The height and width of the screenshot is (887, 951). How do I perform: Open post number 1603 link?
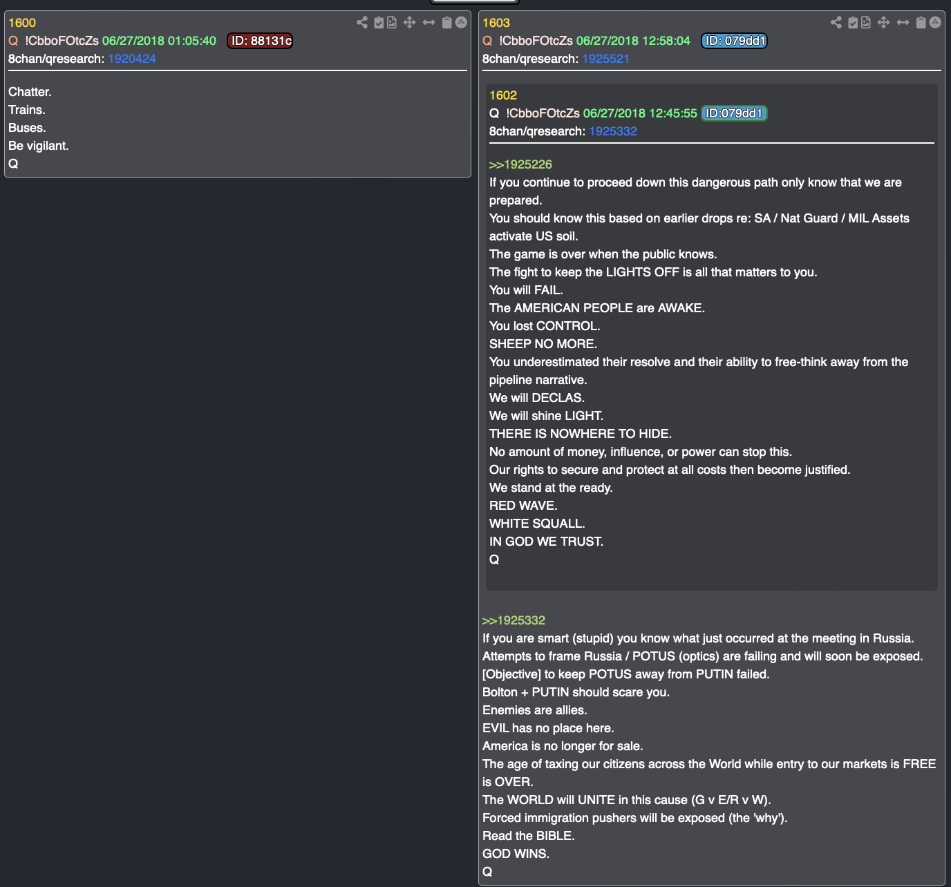click(x=496, y=23)
